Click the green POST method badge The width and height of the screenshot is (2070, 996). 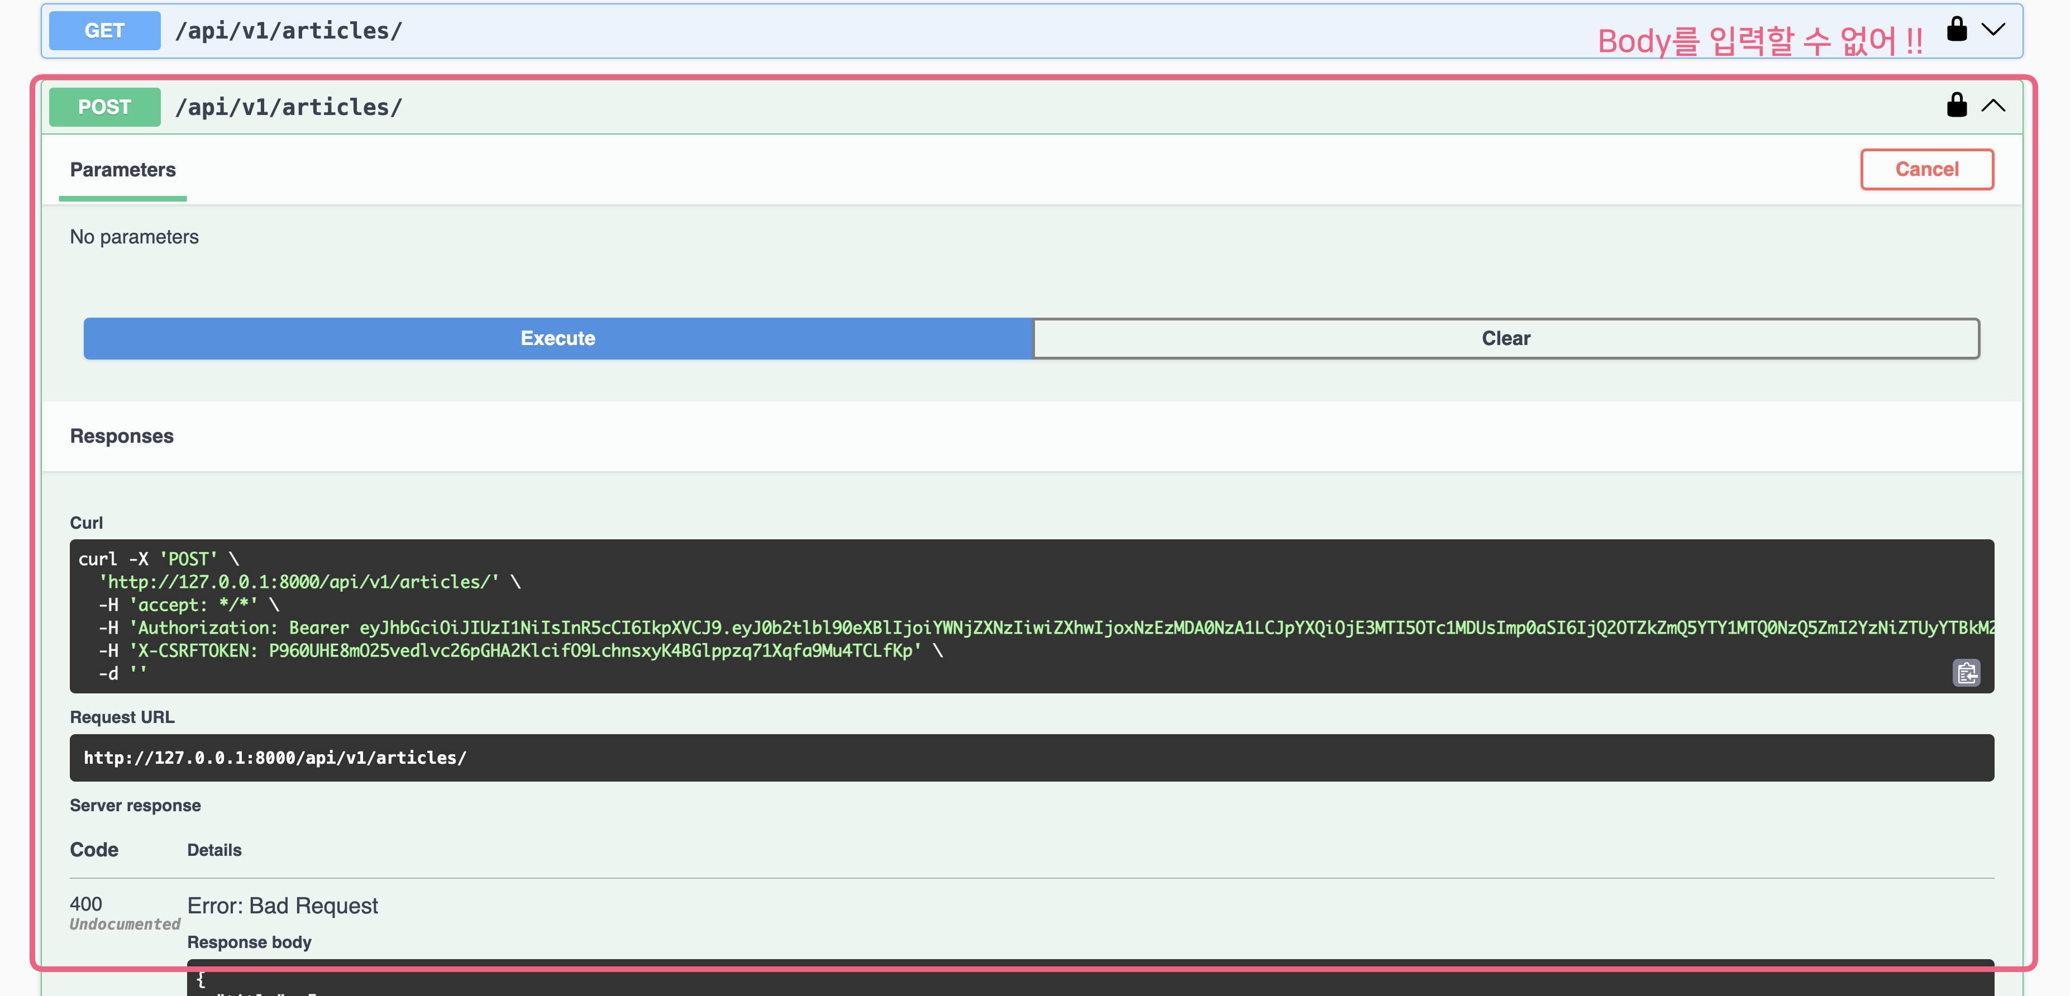104,107
